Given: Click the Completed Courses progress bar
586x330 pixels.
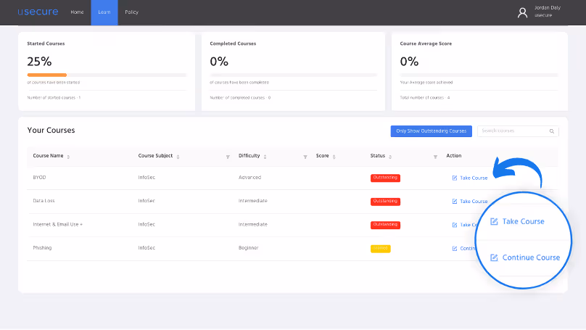Looking at the screenshot, I should click(x=294, y=75).
